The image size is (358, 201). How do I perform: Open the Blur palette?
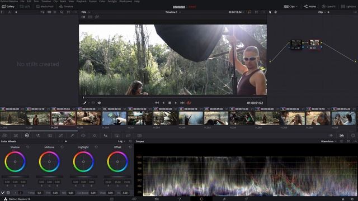tap(106, 136)
